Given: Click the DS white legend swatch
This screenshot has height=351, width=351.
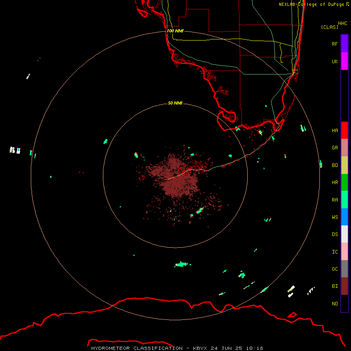Looking at the screenshot, I should coord(344,234).
